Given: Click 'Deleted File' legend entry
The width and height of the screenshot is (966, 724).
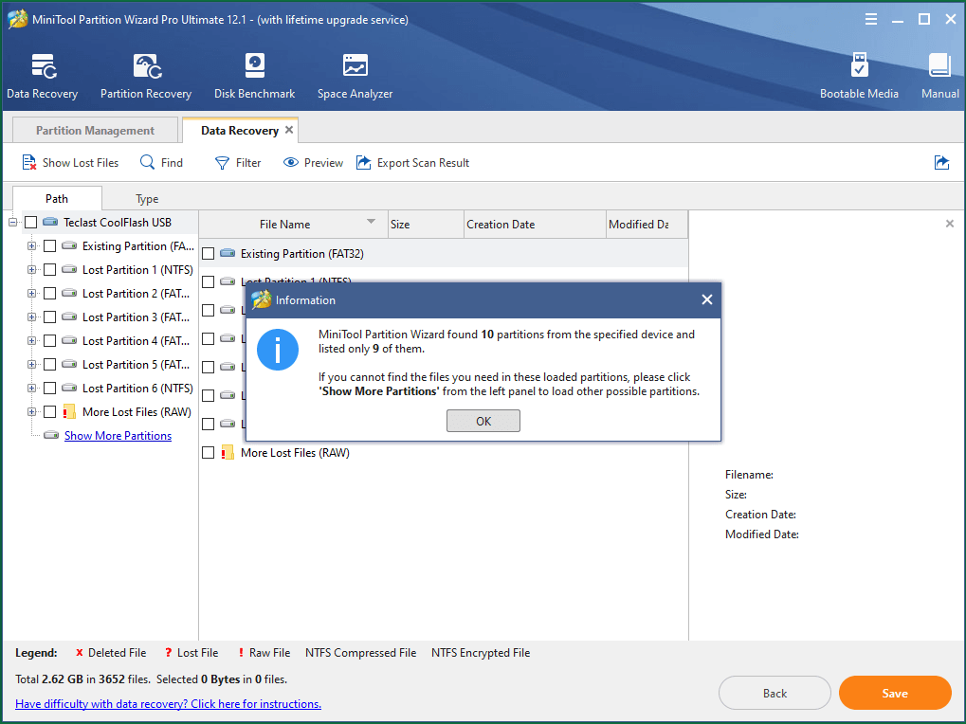Looking at the screenshot, I should (x=111, y=653).
